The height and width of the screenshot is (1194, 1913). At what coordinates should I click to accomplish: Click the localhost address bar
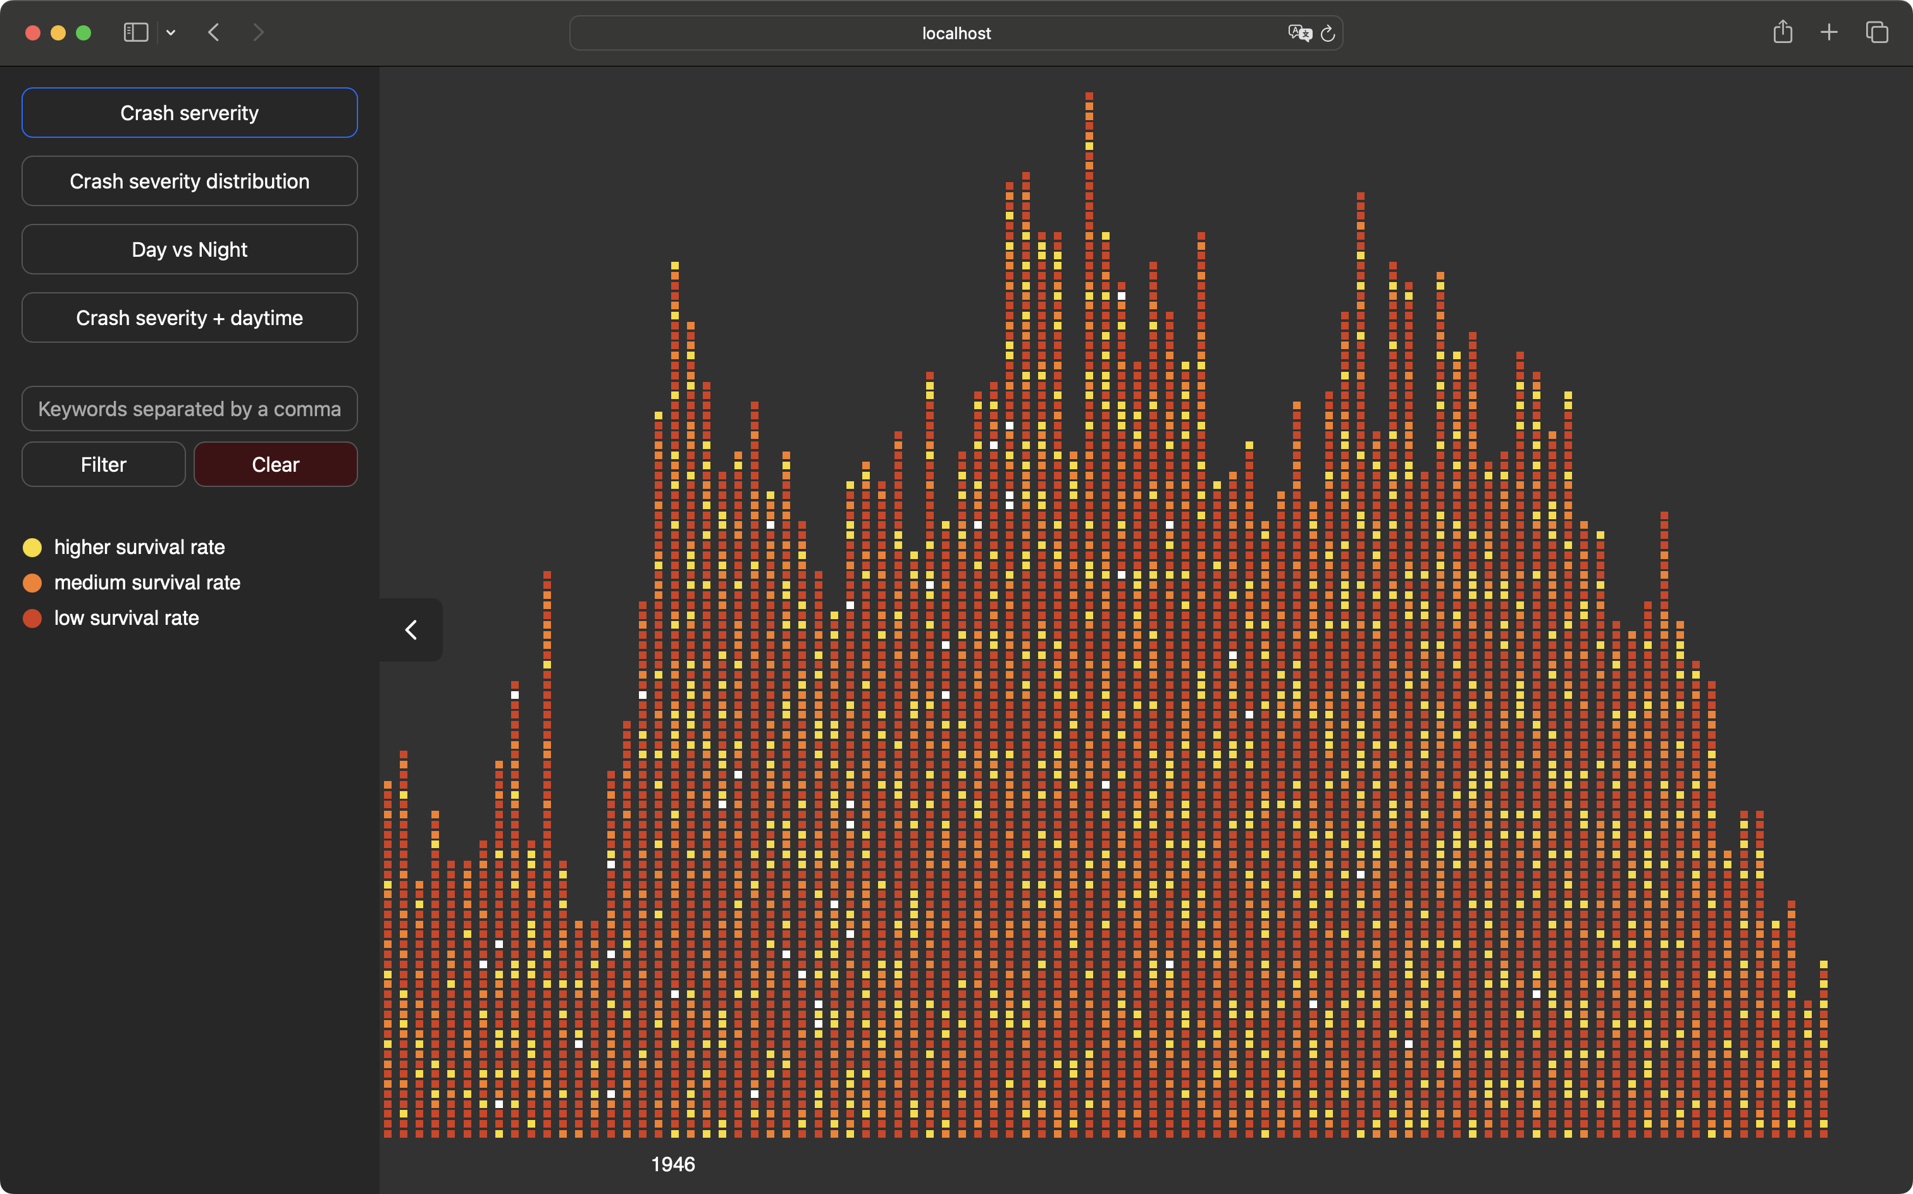956,33
